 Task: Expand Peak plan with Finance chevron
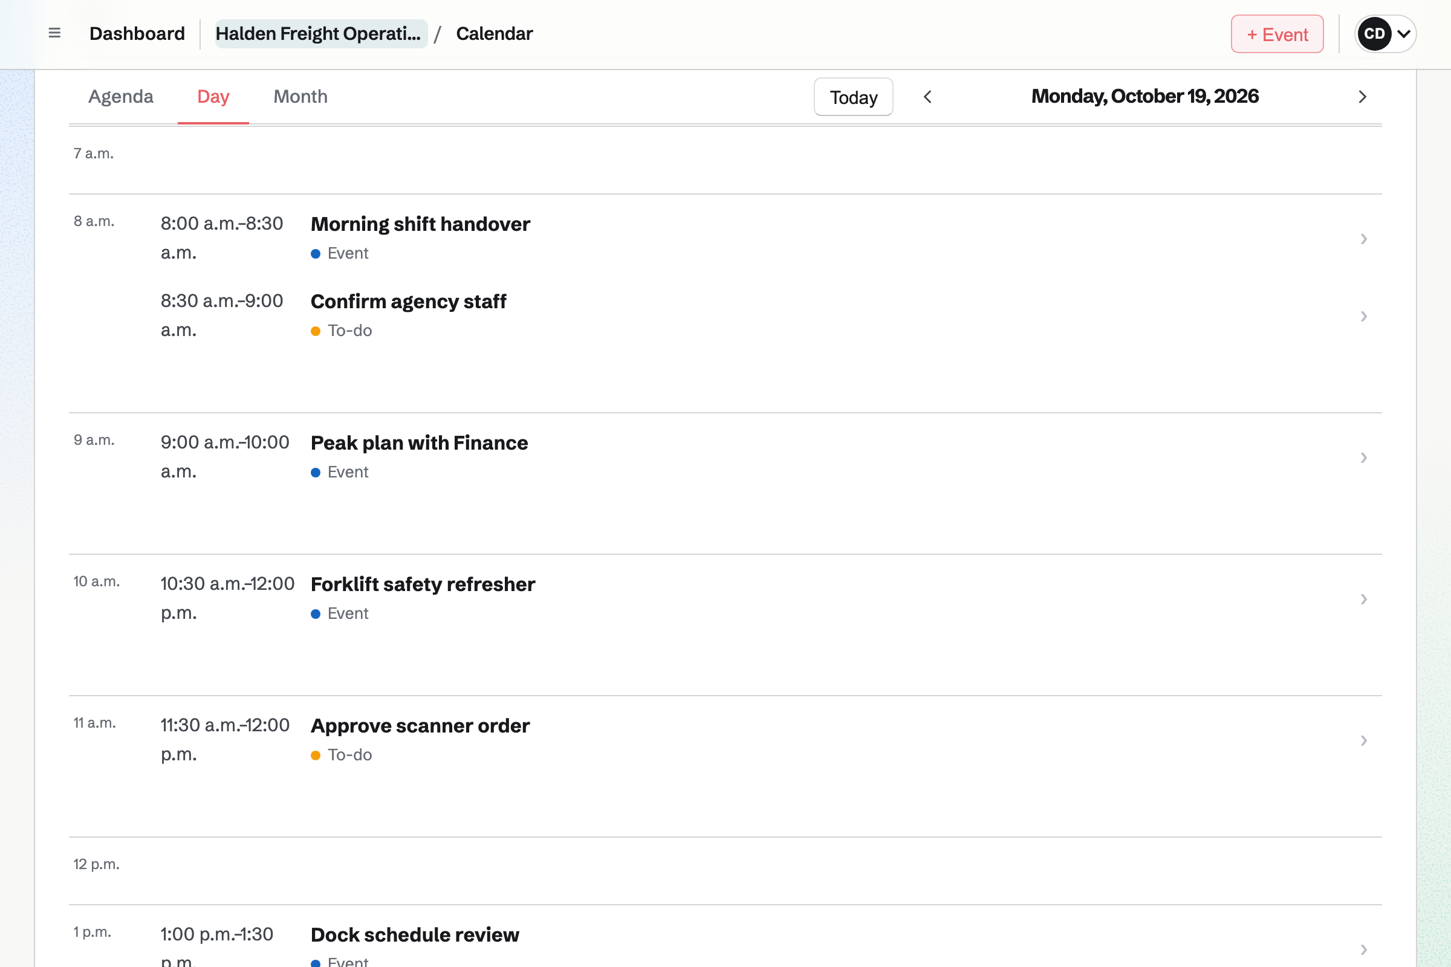pos(1363,458)
